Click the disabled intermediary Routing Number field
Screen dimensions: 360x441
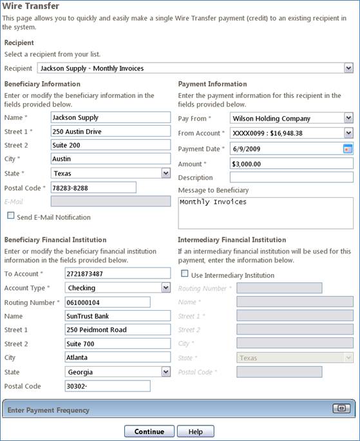(279, 288)
